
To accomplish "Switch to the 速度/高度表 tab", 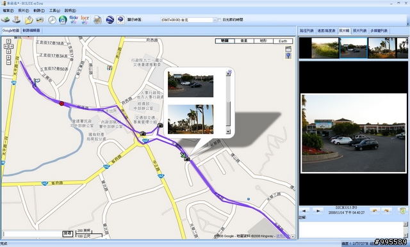I will tap(326, 31).
